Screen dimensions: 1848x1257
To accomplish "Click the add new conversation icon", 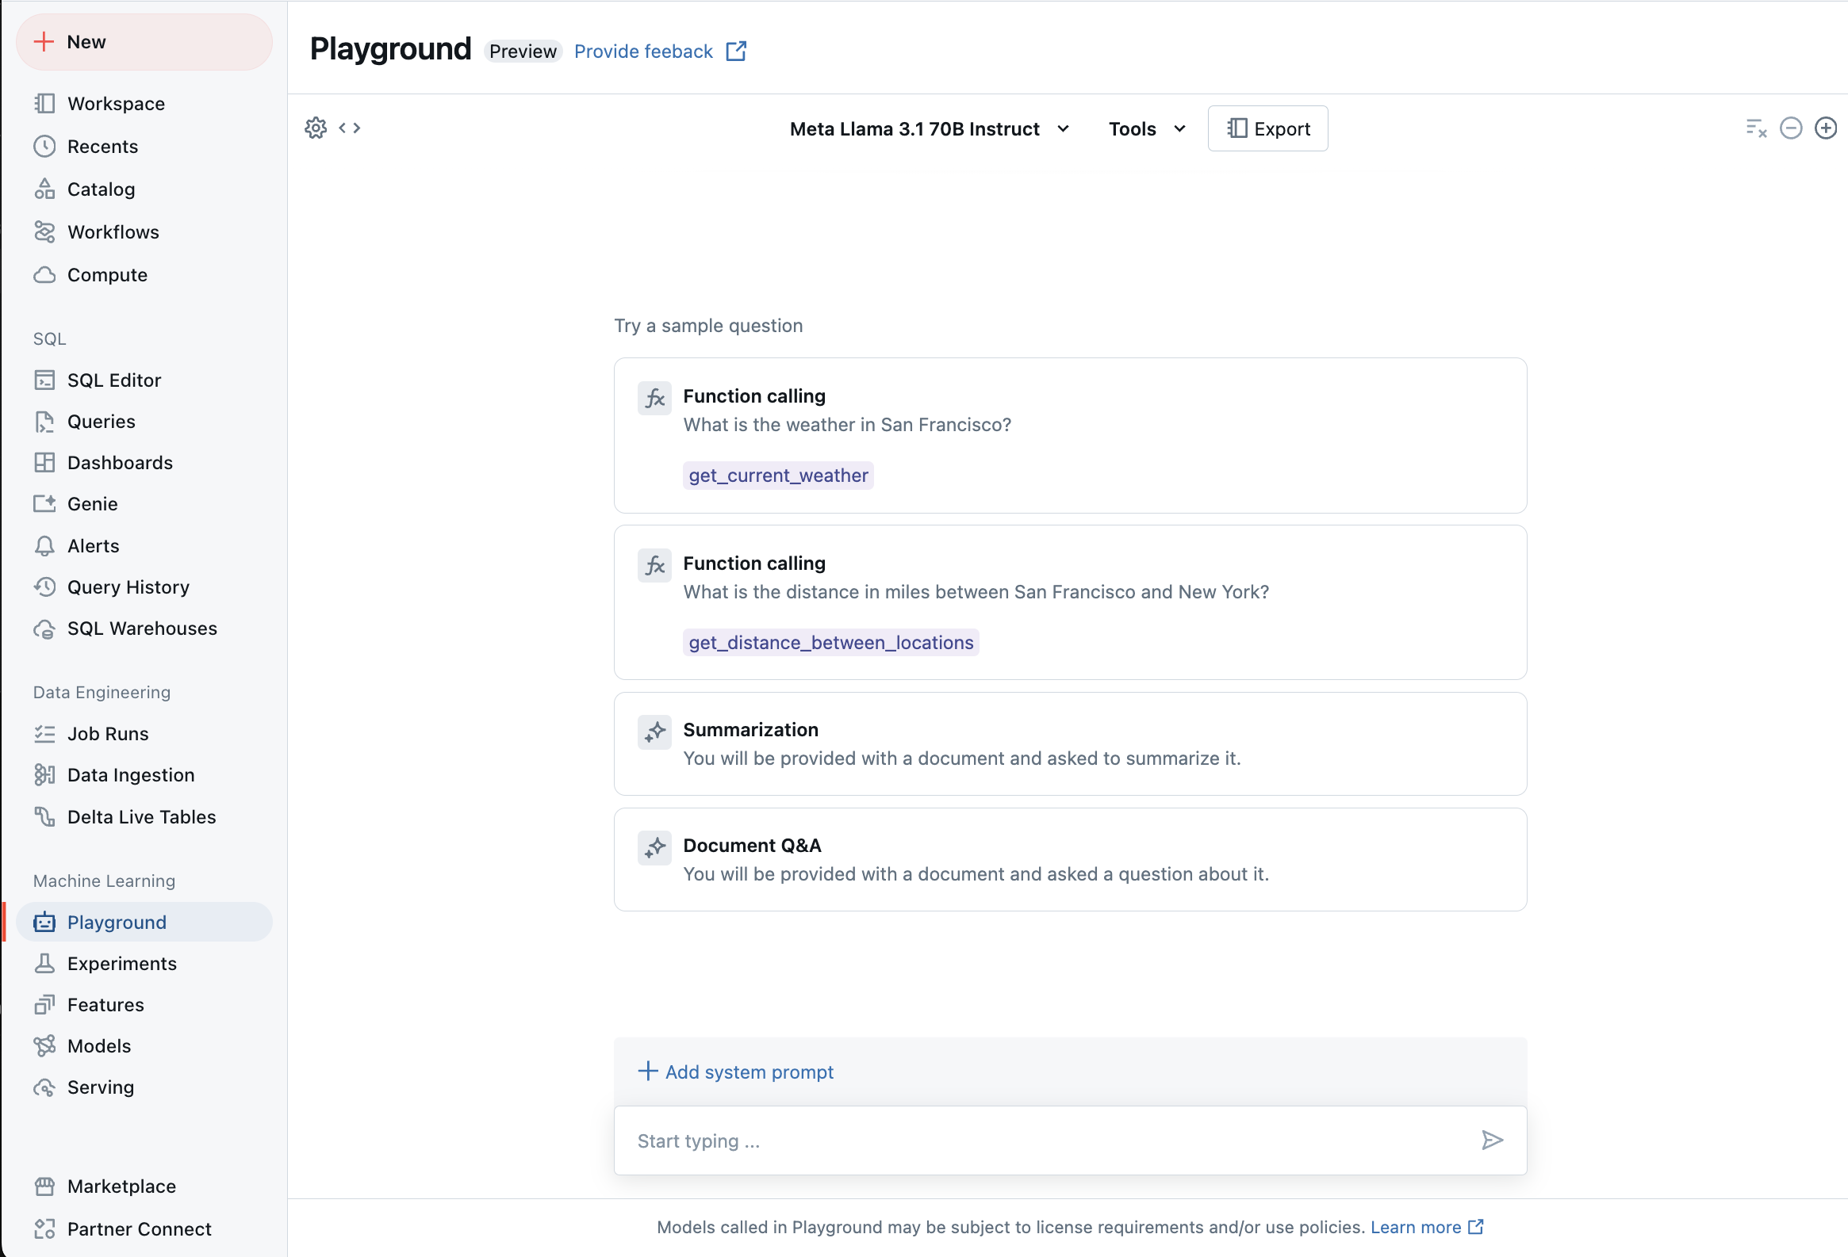I will click(x=1826, y=128).
